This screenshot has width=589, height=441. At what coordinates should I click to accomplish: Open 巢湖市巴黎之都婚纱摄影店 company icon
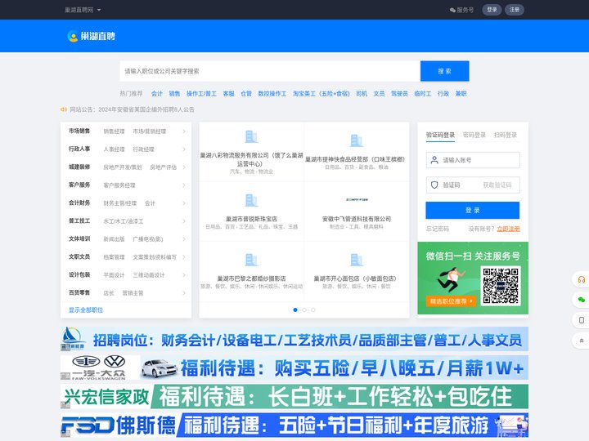pos(251,260)
